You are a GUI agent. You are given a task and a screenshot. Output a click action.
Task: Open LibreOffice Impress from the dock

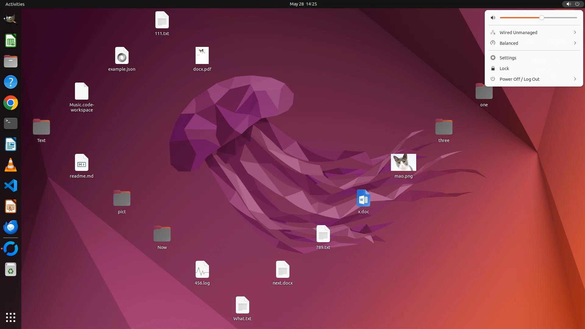click(x=10, y=206)
